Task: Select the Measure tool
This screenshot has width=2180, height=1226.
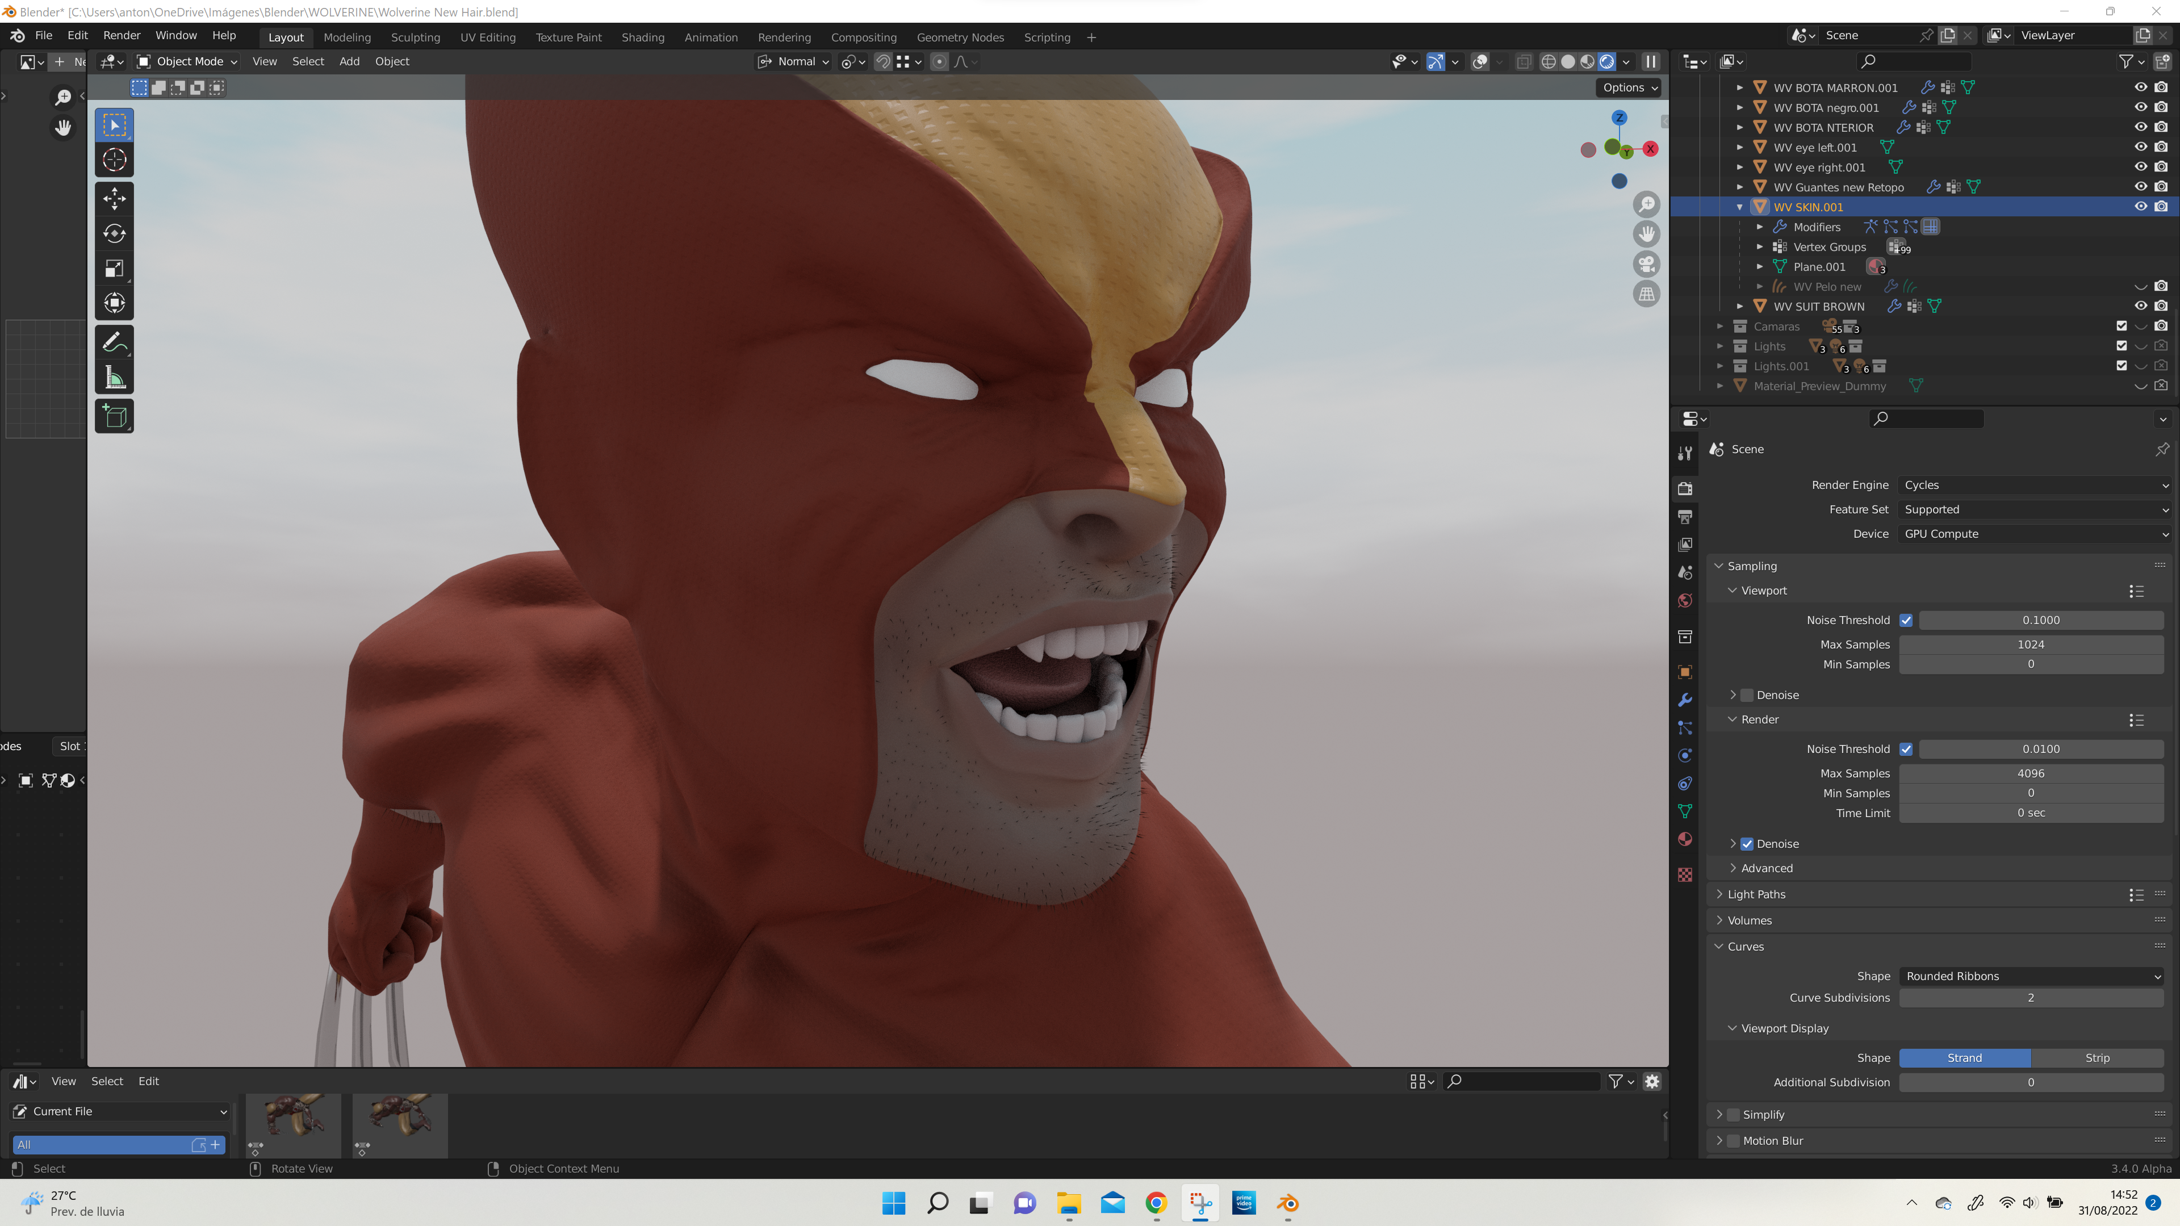Action: coord(114,378)
